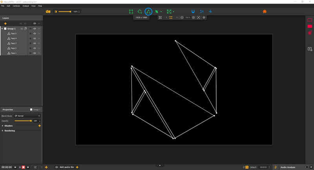Click the orange bounding box icon in canvas toolbar
Screen dimensions: 314x170
(x=171, y=18)
